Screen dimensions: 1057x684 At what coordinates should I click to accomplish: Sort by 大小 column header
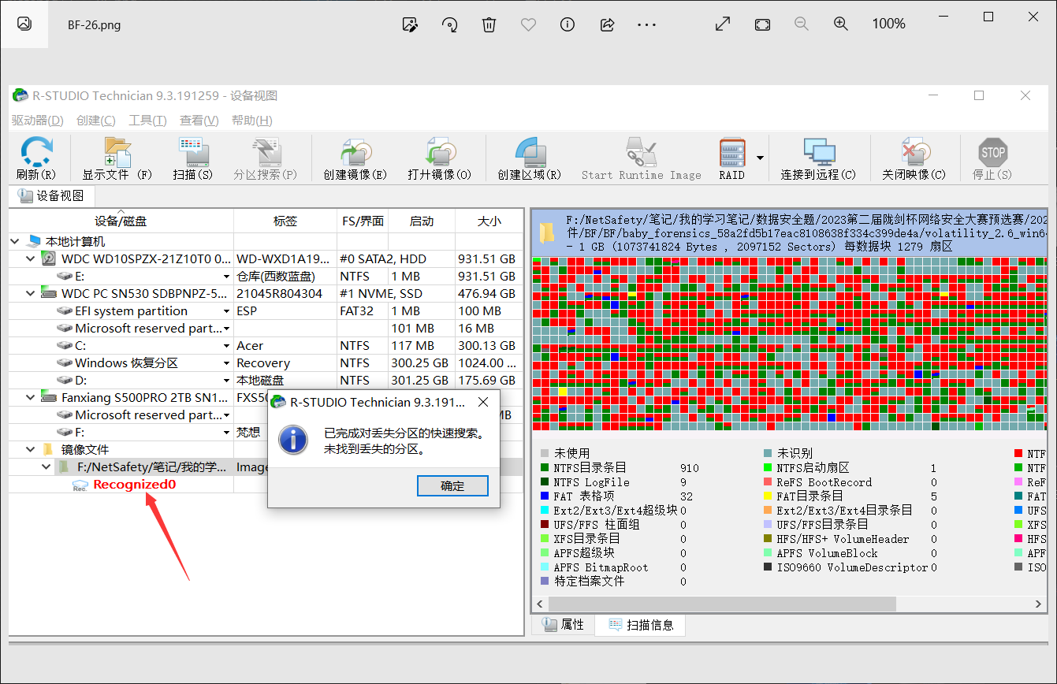(489, 221)
